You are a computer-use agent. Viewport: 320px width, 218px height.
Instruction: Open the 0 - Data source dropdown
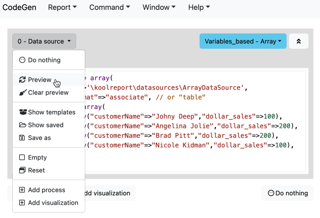point(44,41)
